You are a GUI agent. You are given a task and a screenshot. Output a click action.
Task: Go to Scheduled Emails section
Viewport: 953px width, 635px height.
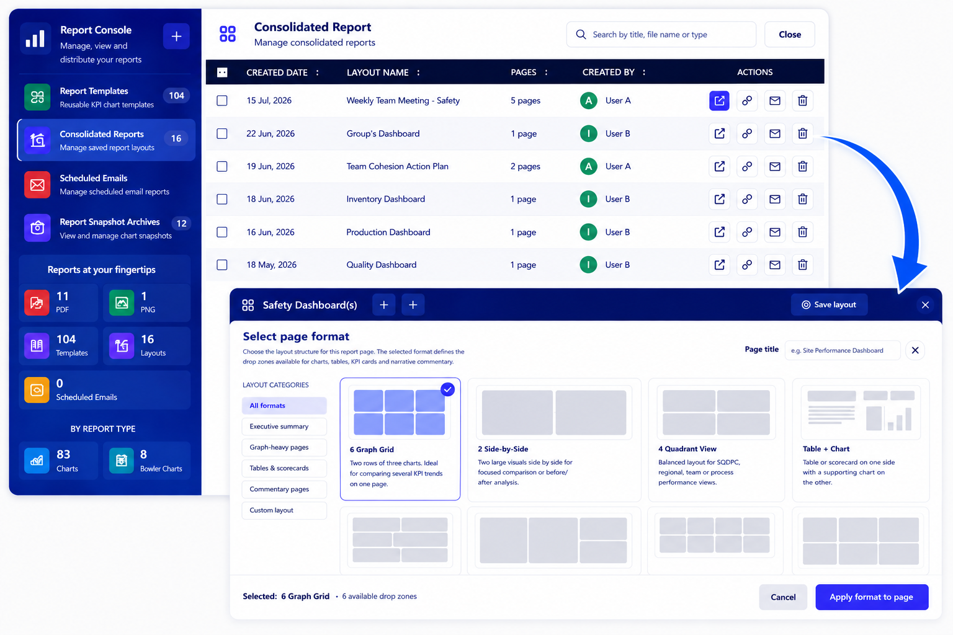(x=106, y=185)
